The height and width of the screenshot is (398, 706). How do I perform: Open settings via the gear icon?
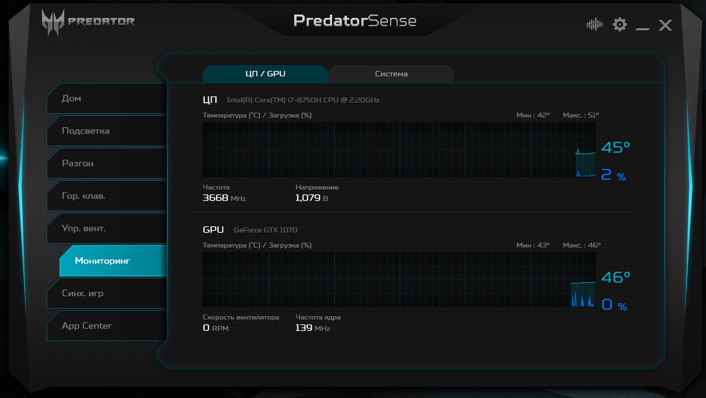619,24
